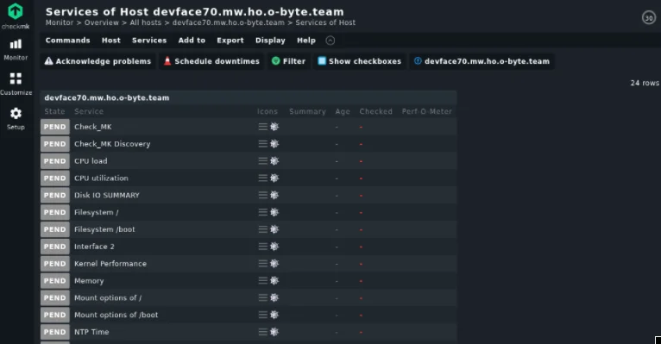661x344 pixels.
Task: Click reschedule icon for Check_MK service
Action: click(274, 127)
